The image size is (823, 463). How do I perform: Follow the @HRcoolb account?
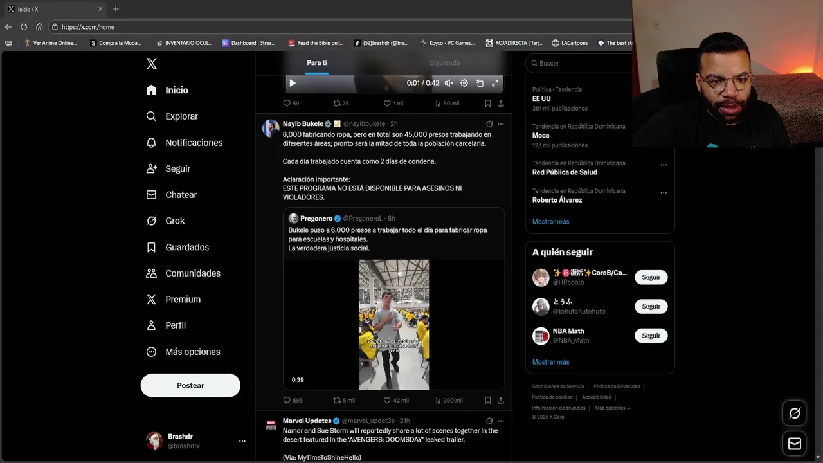click(x=651, y=277)
